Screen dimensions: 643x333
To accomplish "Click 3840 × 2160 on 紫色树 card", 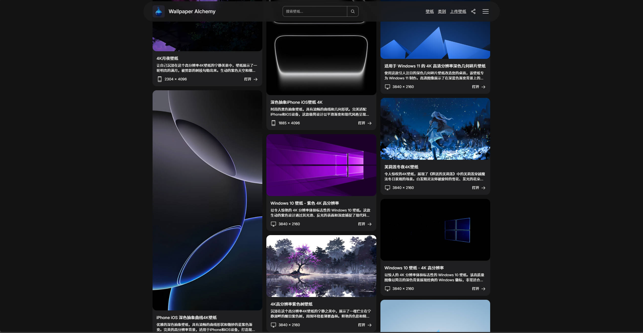I will coord(289,325).
